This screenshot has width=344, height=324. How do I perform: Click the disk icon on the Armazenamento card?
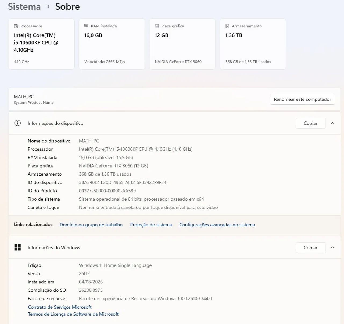[x=227, y=26]
